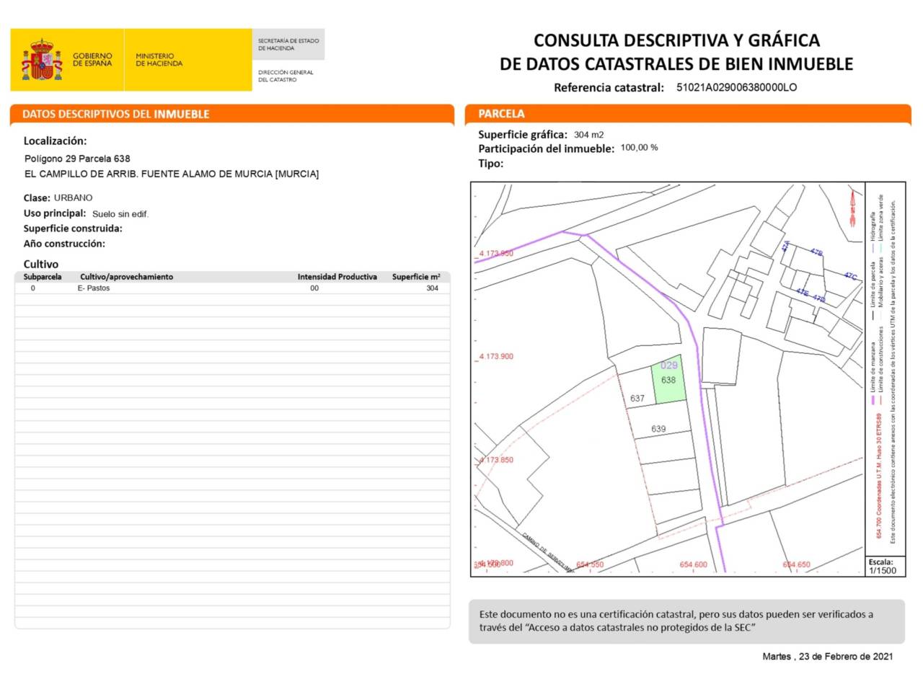This screenshot has height=692, width=923.
Task: Click the Año construcción label
Action: click(x=64, y=244)
